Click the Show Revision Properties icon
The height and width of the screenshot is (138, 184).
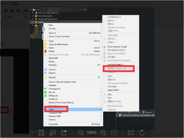[x=105, y=60]
